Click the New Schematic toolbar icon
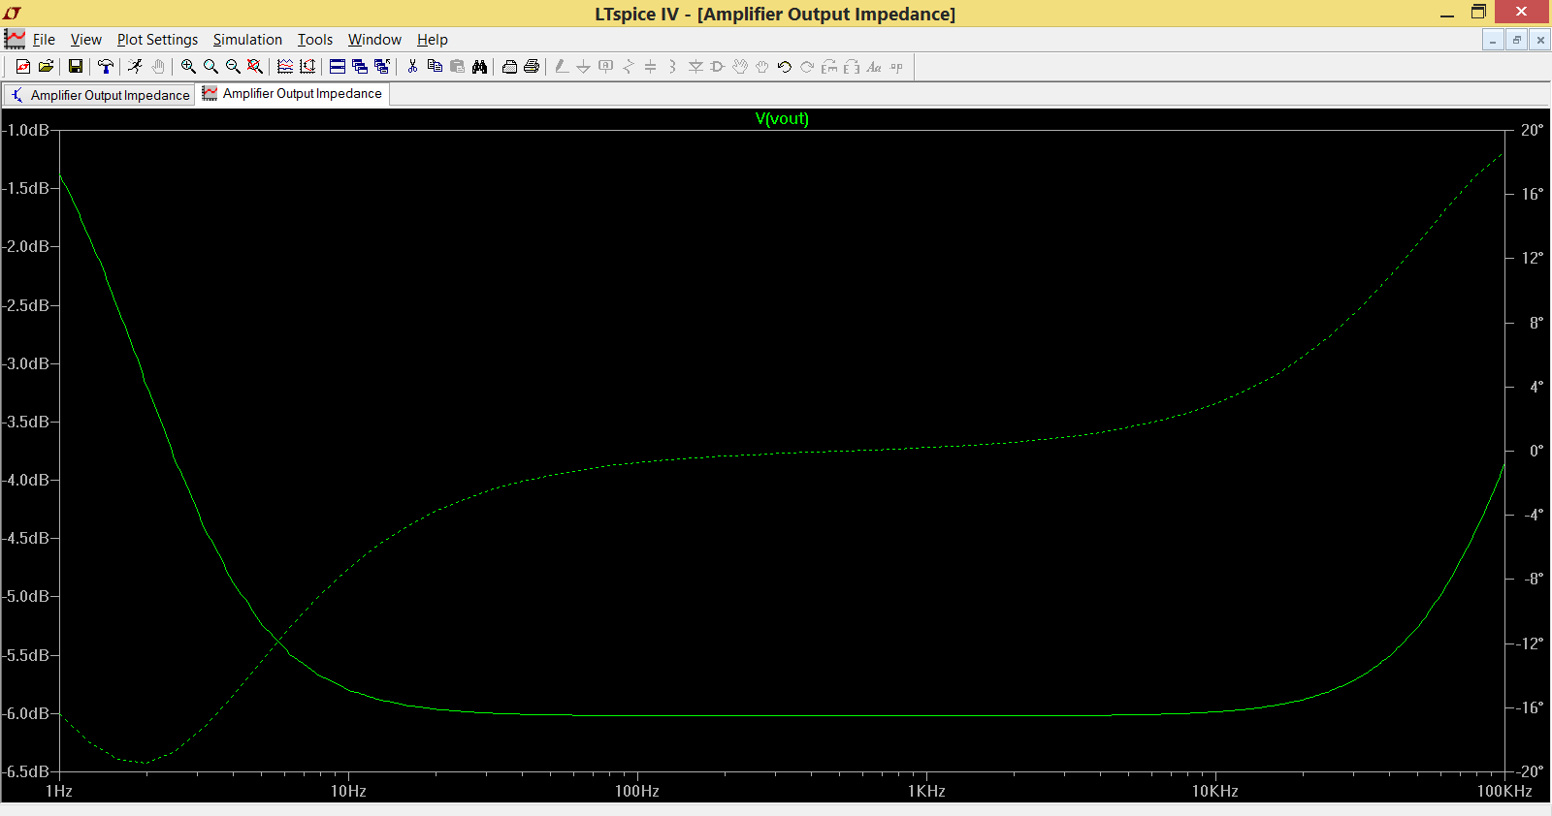This screenshot has height=816, width=1552. pyautogui.click(x=22, y=67)
